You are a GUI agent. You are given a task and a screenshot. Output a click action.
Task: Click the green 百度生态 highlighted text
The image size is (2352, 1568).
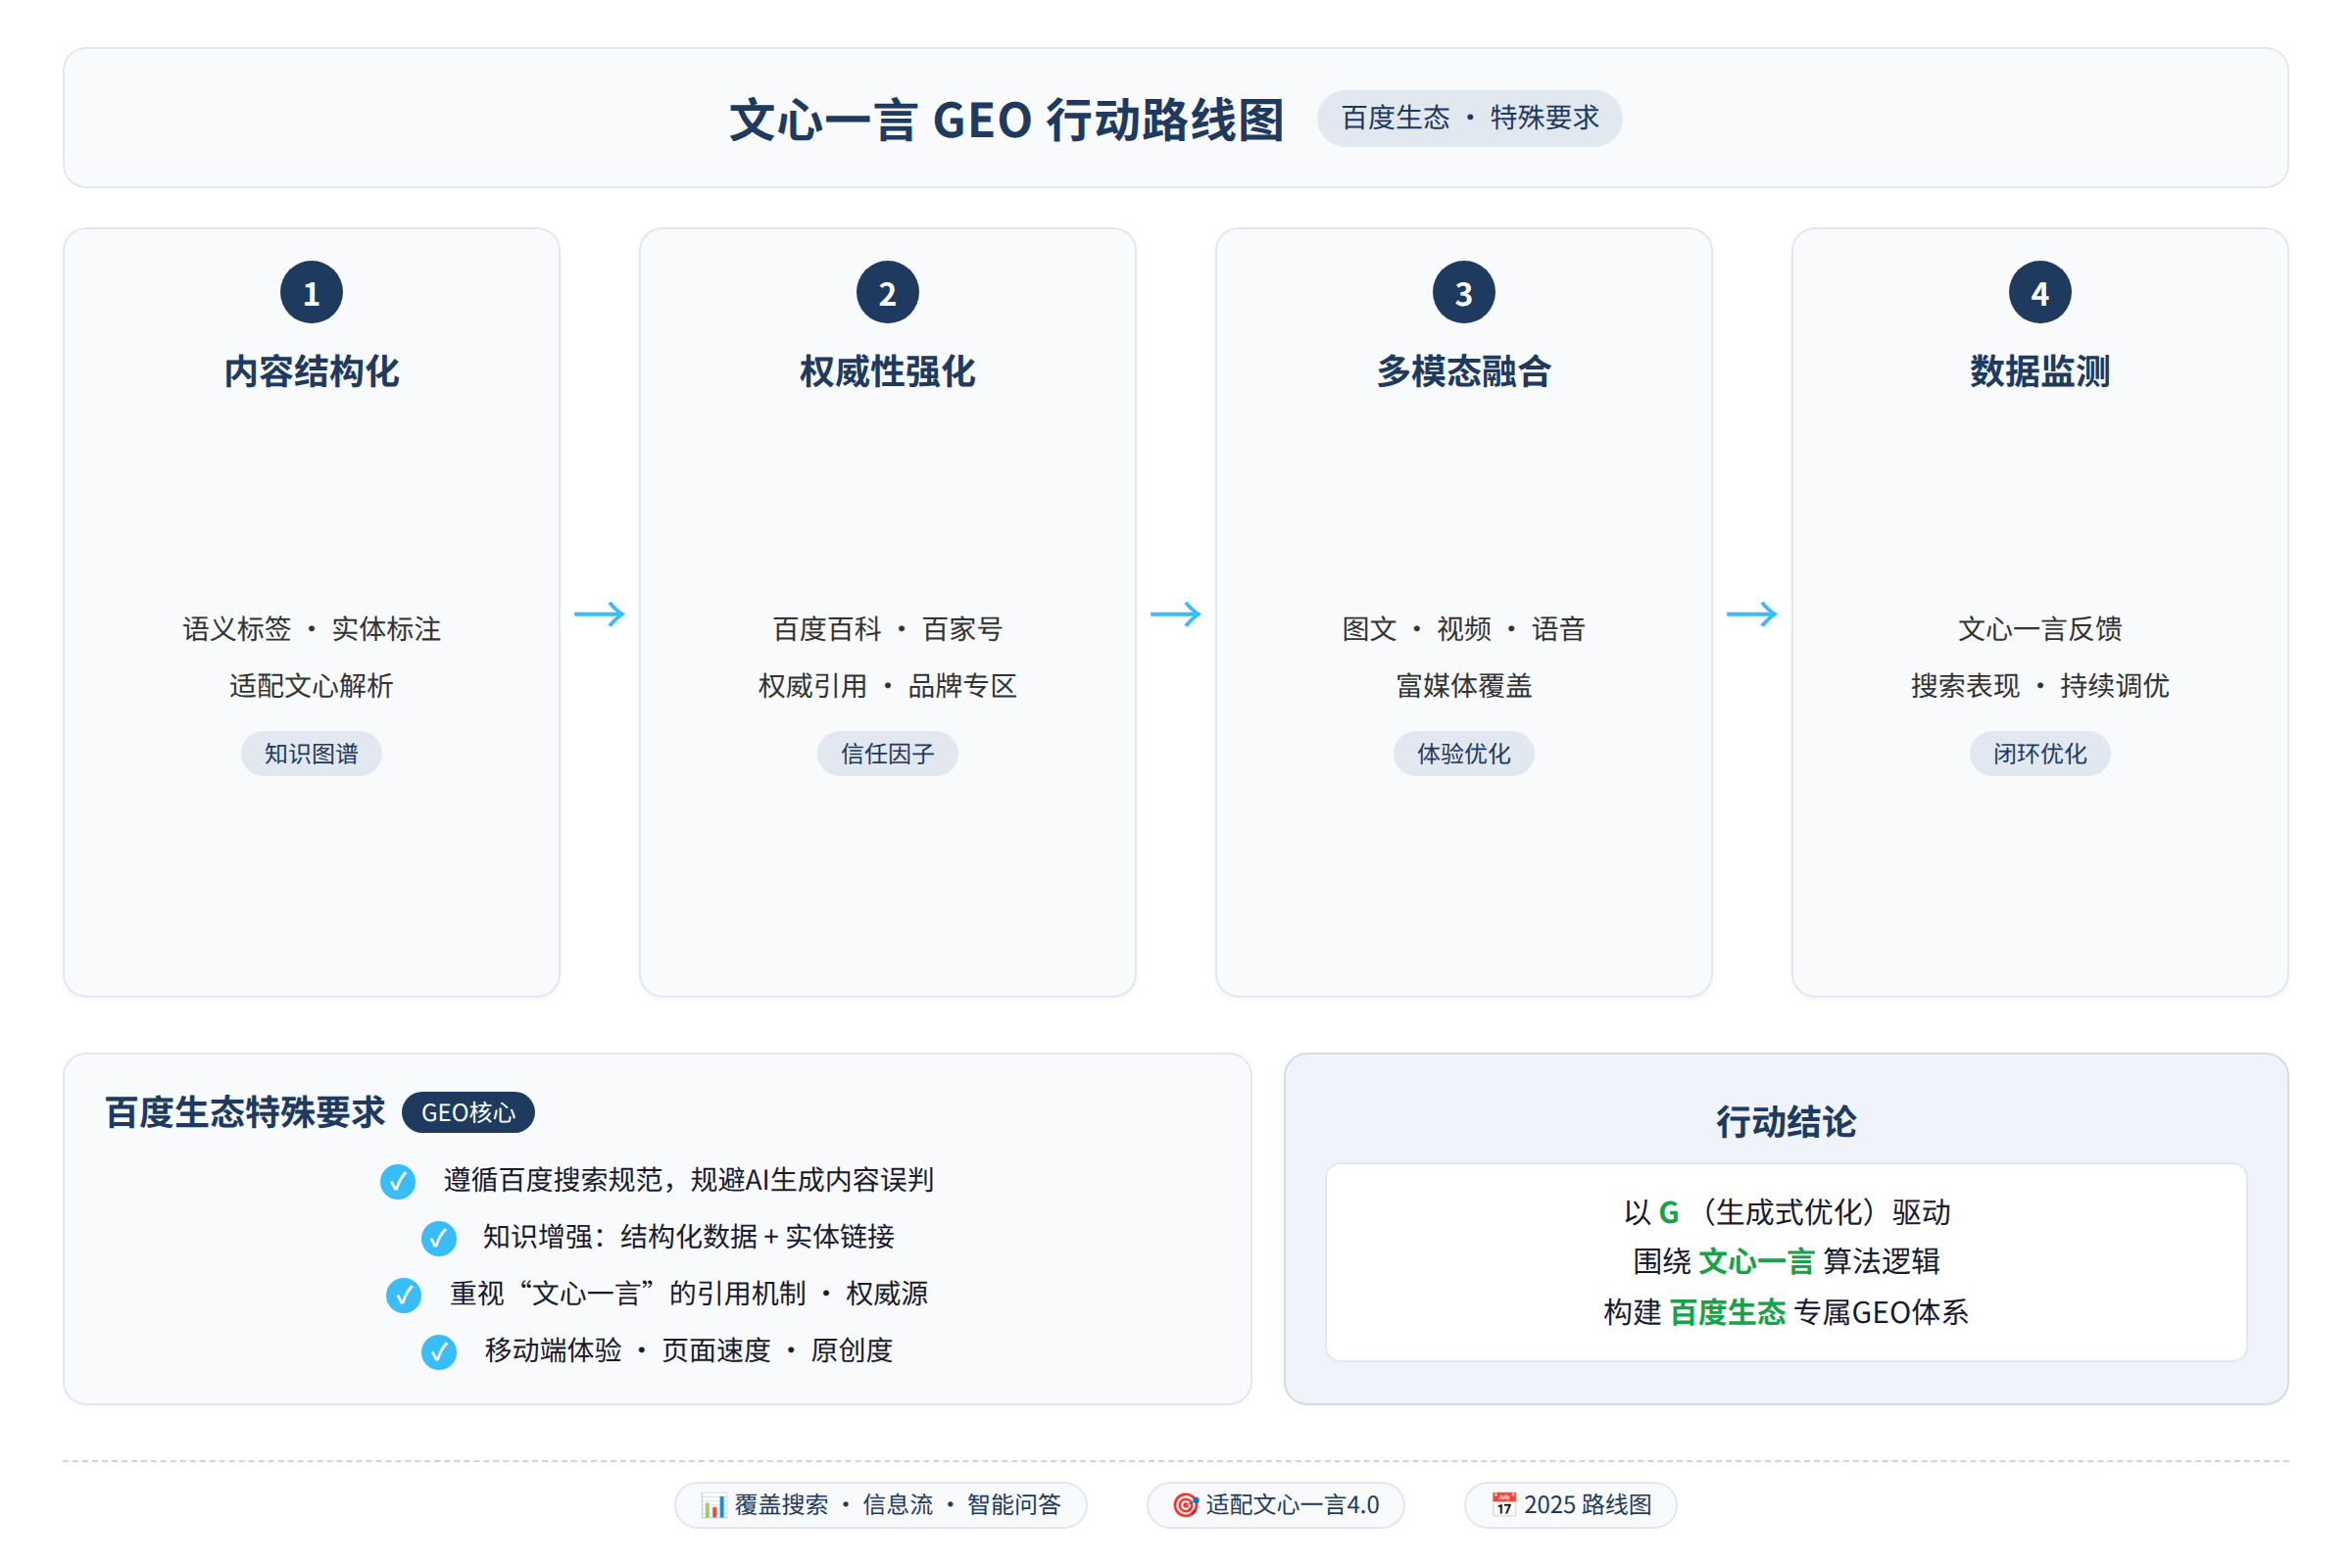pos(1727,1312)
